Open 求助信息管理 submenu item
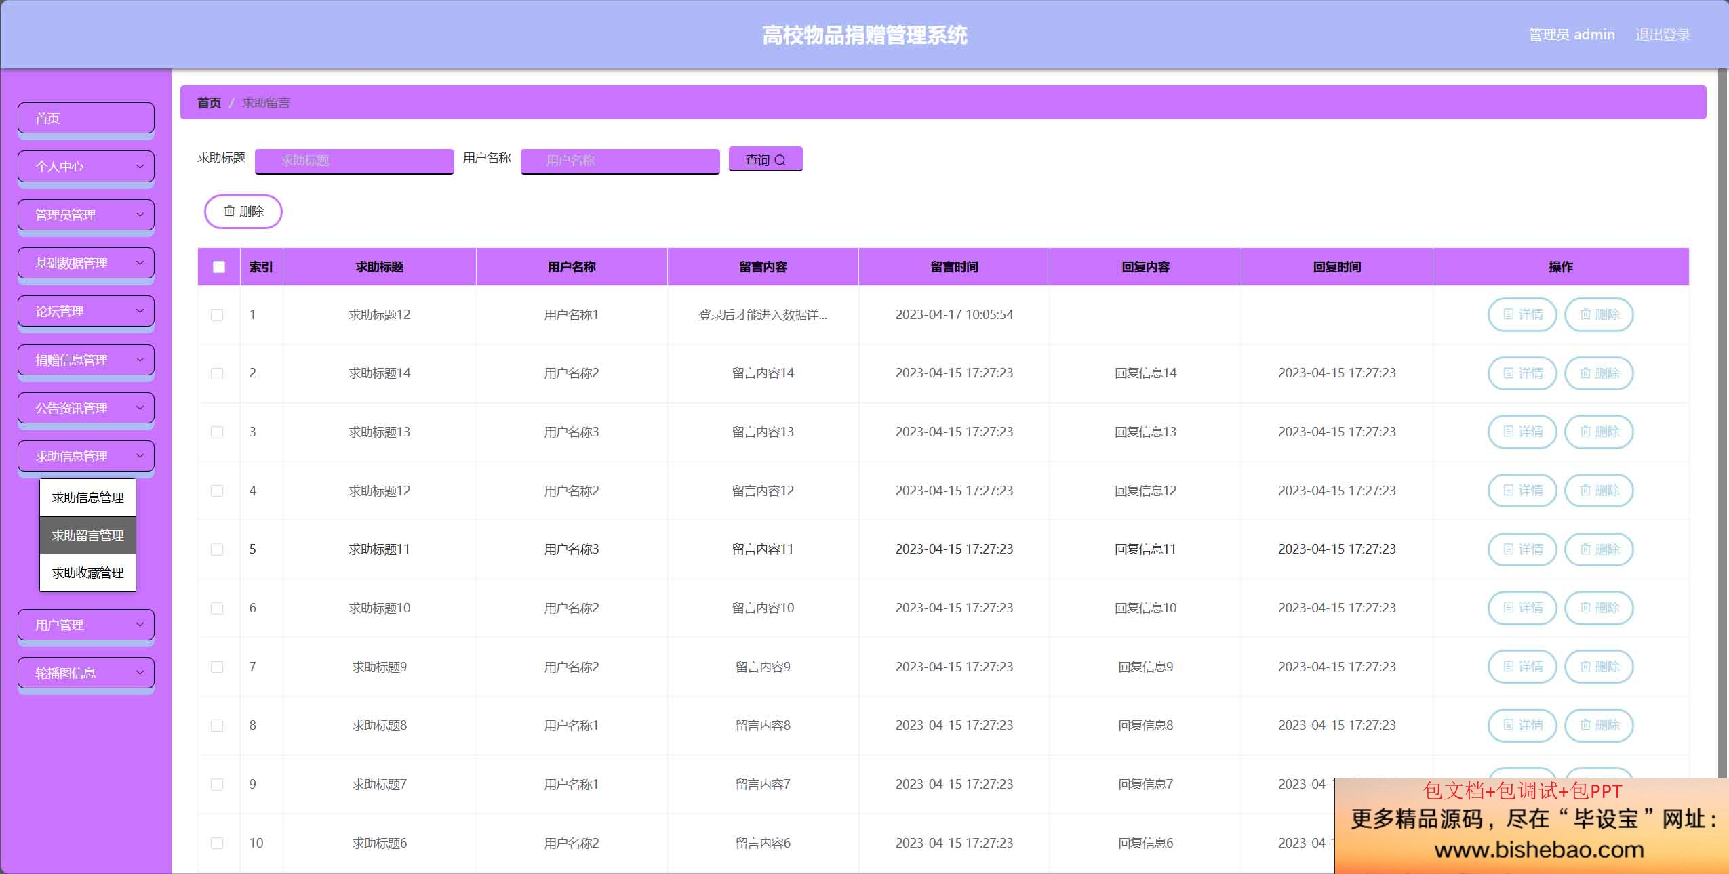1729x874 pixels. tap(88, 498)
